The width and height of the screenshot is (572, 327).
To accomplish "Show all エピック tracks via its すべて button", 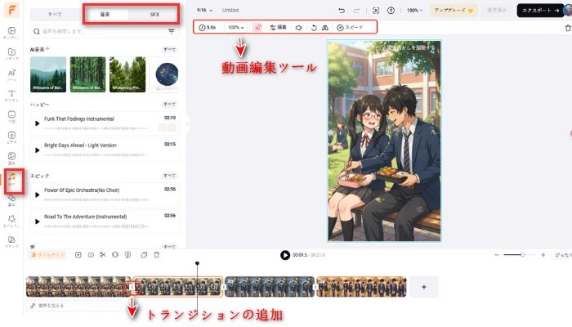I will coord(169,176).
